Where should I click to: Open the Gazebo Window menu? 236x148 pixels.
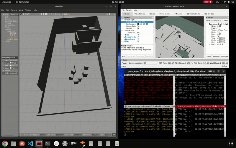[28, 10]
